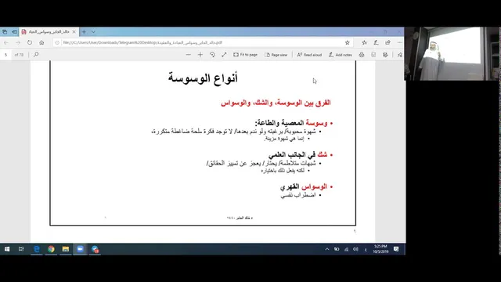This screenshot has width=501, height=282.
Task: Favorite this page with the star icon
Action: click(x=348, y=42)
